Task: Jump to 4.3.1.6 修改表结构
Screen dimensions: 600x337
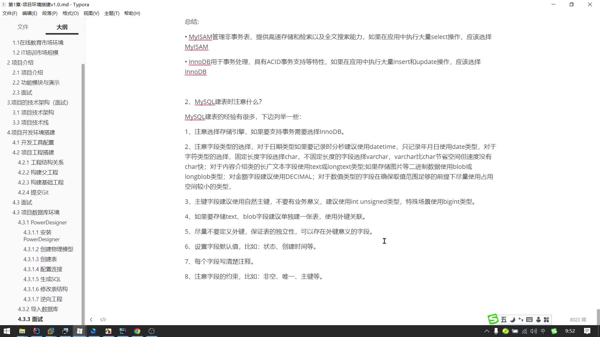Action: coord(45,289)
